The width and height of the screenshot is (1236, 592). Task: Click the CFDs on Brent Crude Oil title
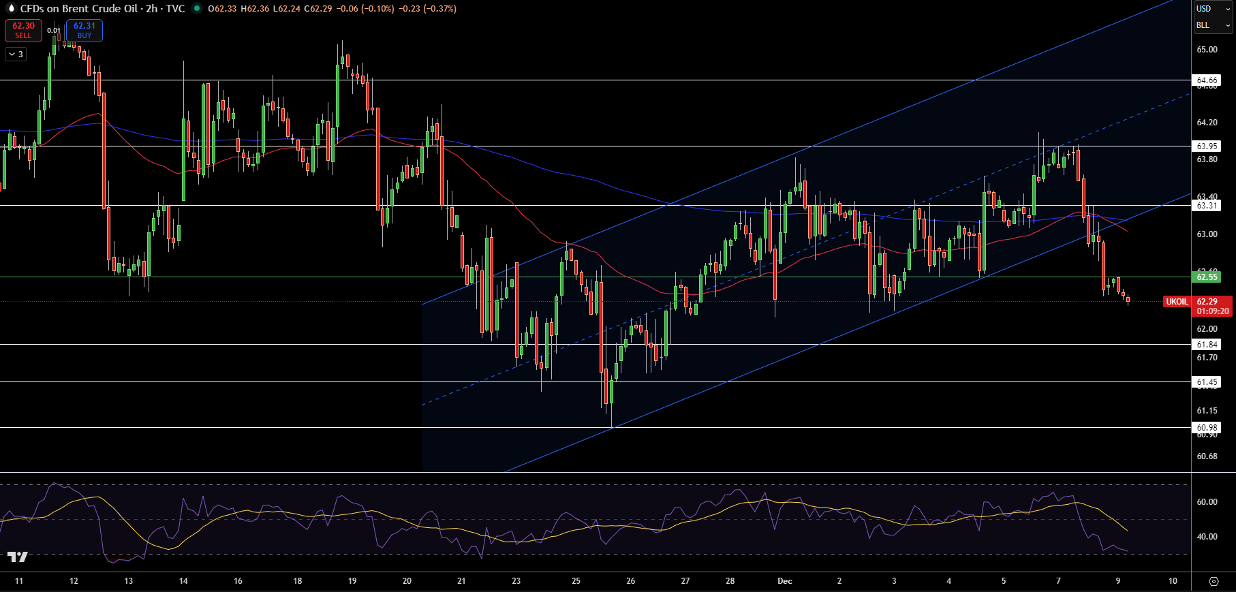point(78,9)
